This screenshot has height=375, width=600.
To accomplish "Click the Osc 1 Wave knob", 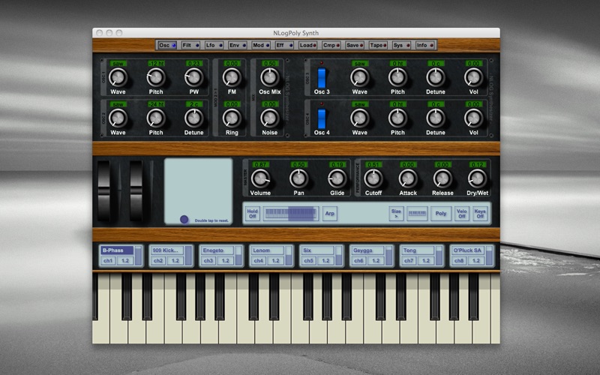I will [x=118, y=77].
